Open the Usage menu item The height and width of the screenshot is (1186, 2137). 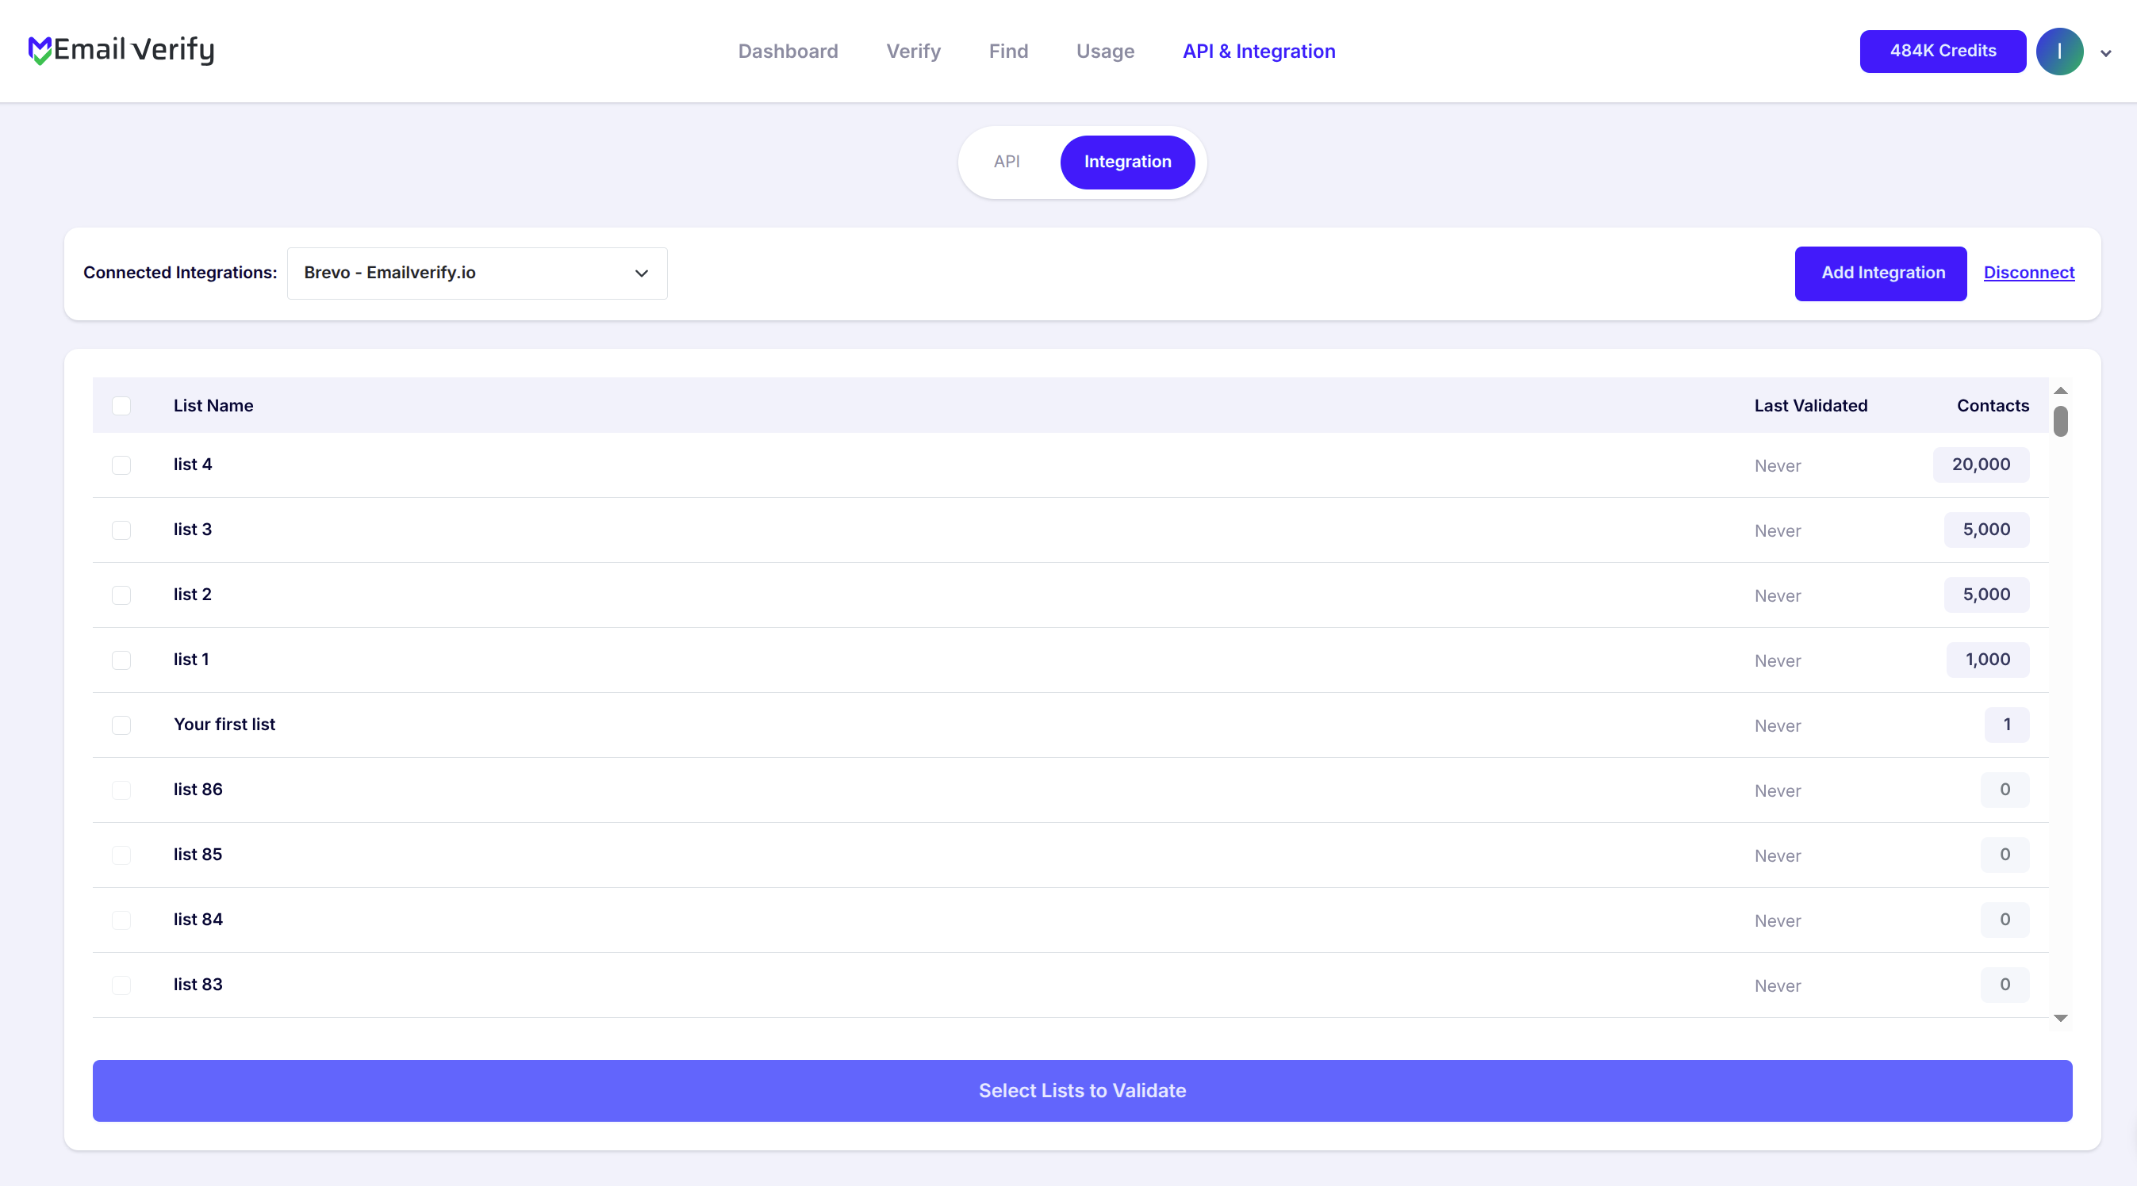tap(1105, 52)
